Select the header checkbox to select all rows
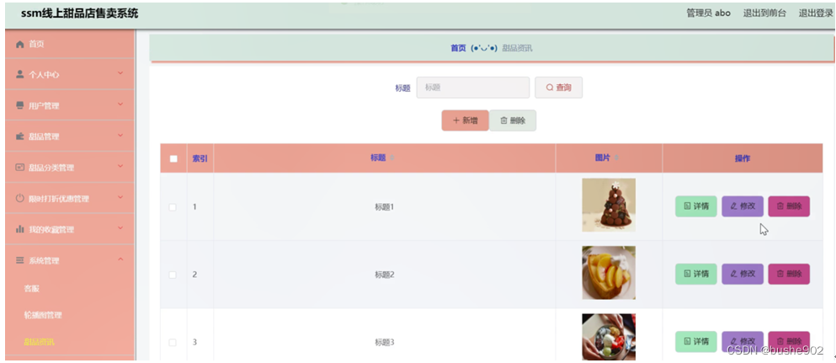The width and height of the screenshot is (836, 363). (173, 158)
